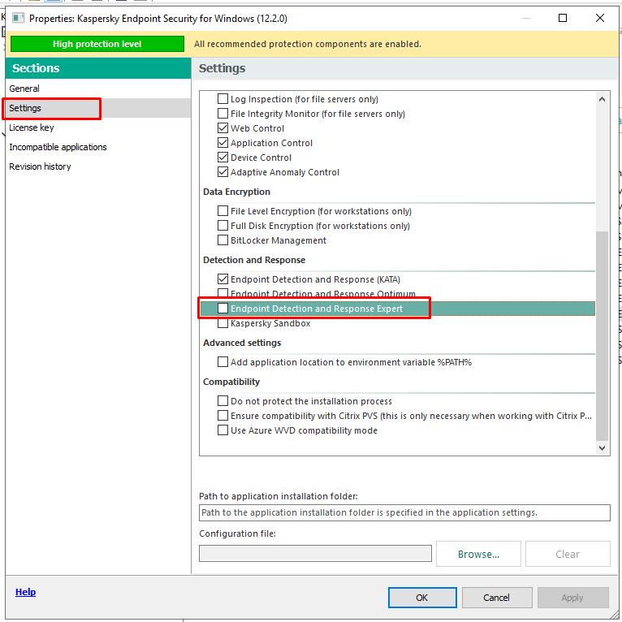Uncheck Device Control component
This screenshot has width=622, height=622.
click(x=222, y=158)
